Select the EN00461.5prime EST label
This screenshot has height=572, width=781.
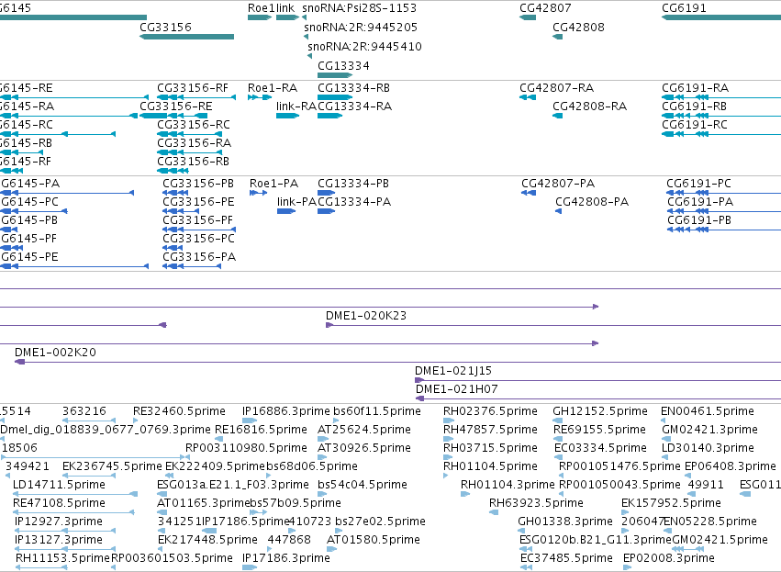pyautogui.click(x=708, y=411)
